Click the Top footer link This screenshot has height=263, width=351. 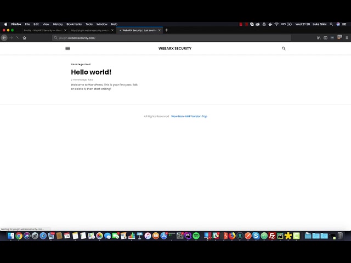click(205, 116)
